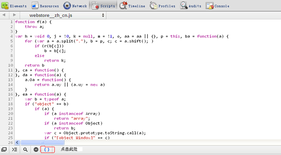Switch to the Network panel
This screenshot has width=281, height=155.
[75, 6]
